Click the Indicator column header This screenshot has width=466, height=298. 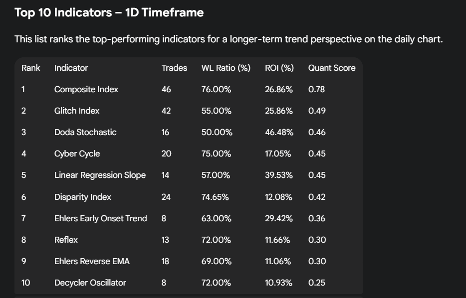(x=71, y=68)
